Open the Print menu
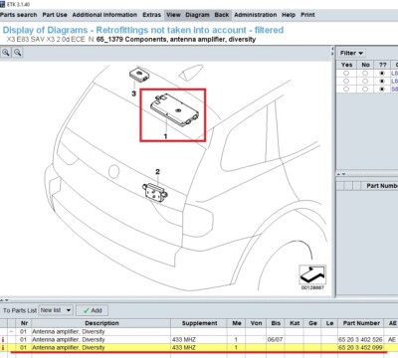Image resolution: width=398 pixels, height=358 pixels. [x=307, y=15]
